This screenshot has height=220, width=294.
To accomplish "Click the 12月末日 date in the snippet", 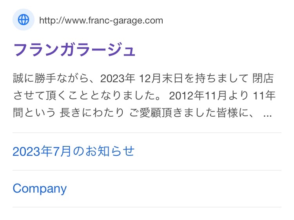I will click(x=161, y=78).
